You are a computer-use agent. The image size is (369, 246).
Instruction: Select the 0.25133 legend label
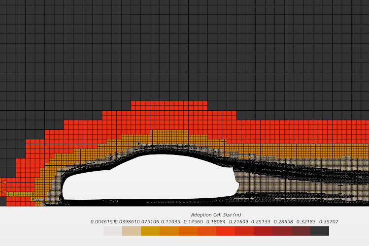coord(261,222)
